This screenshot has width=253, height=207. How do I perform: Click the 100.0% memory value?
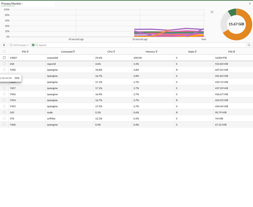point(138,58)
